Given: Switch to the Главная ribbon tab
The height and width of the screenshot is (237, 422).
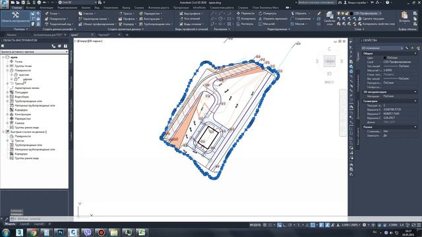Looking at the screenshot, I should click(16, 7).
